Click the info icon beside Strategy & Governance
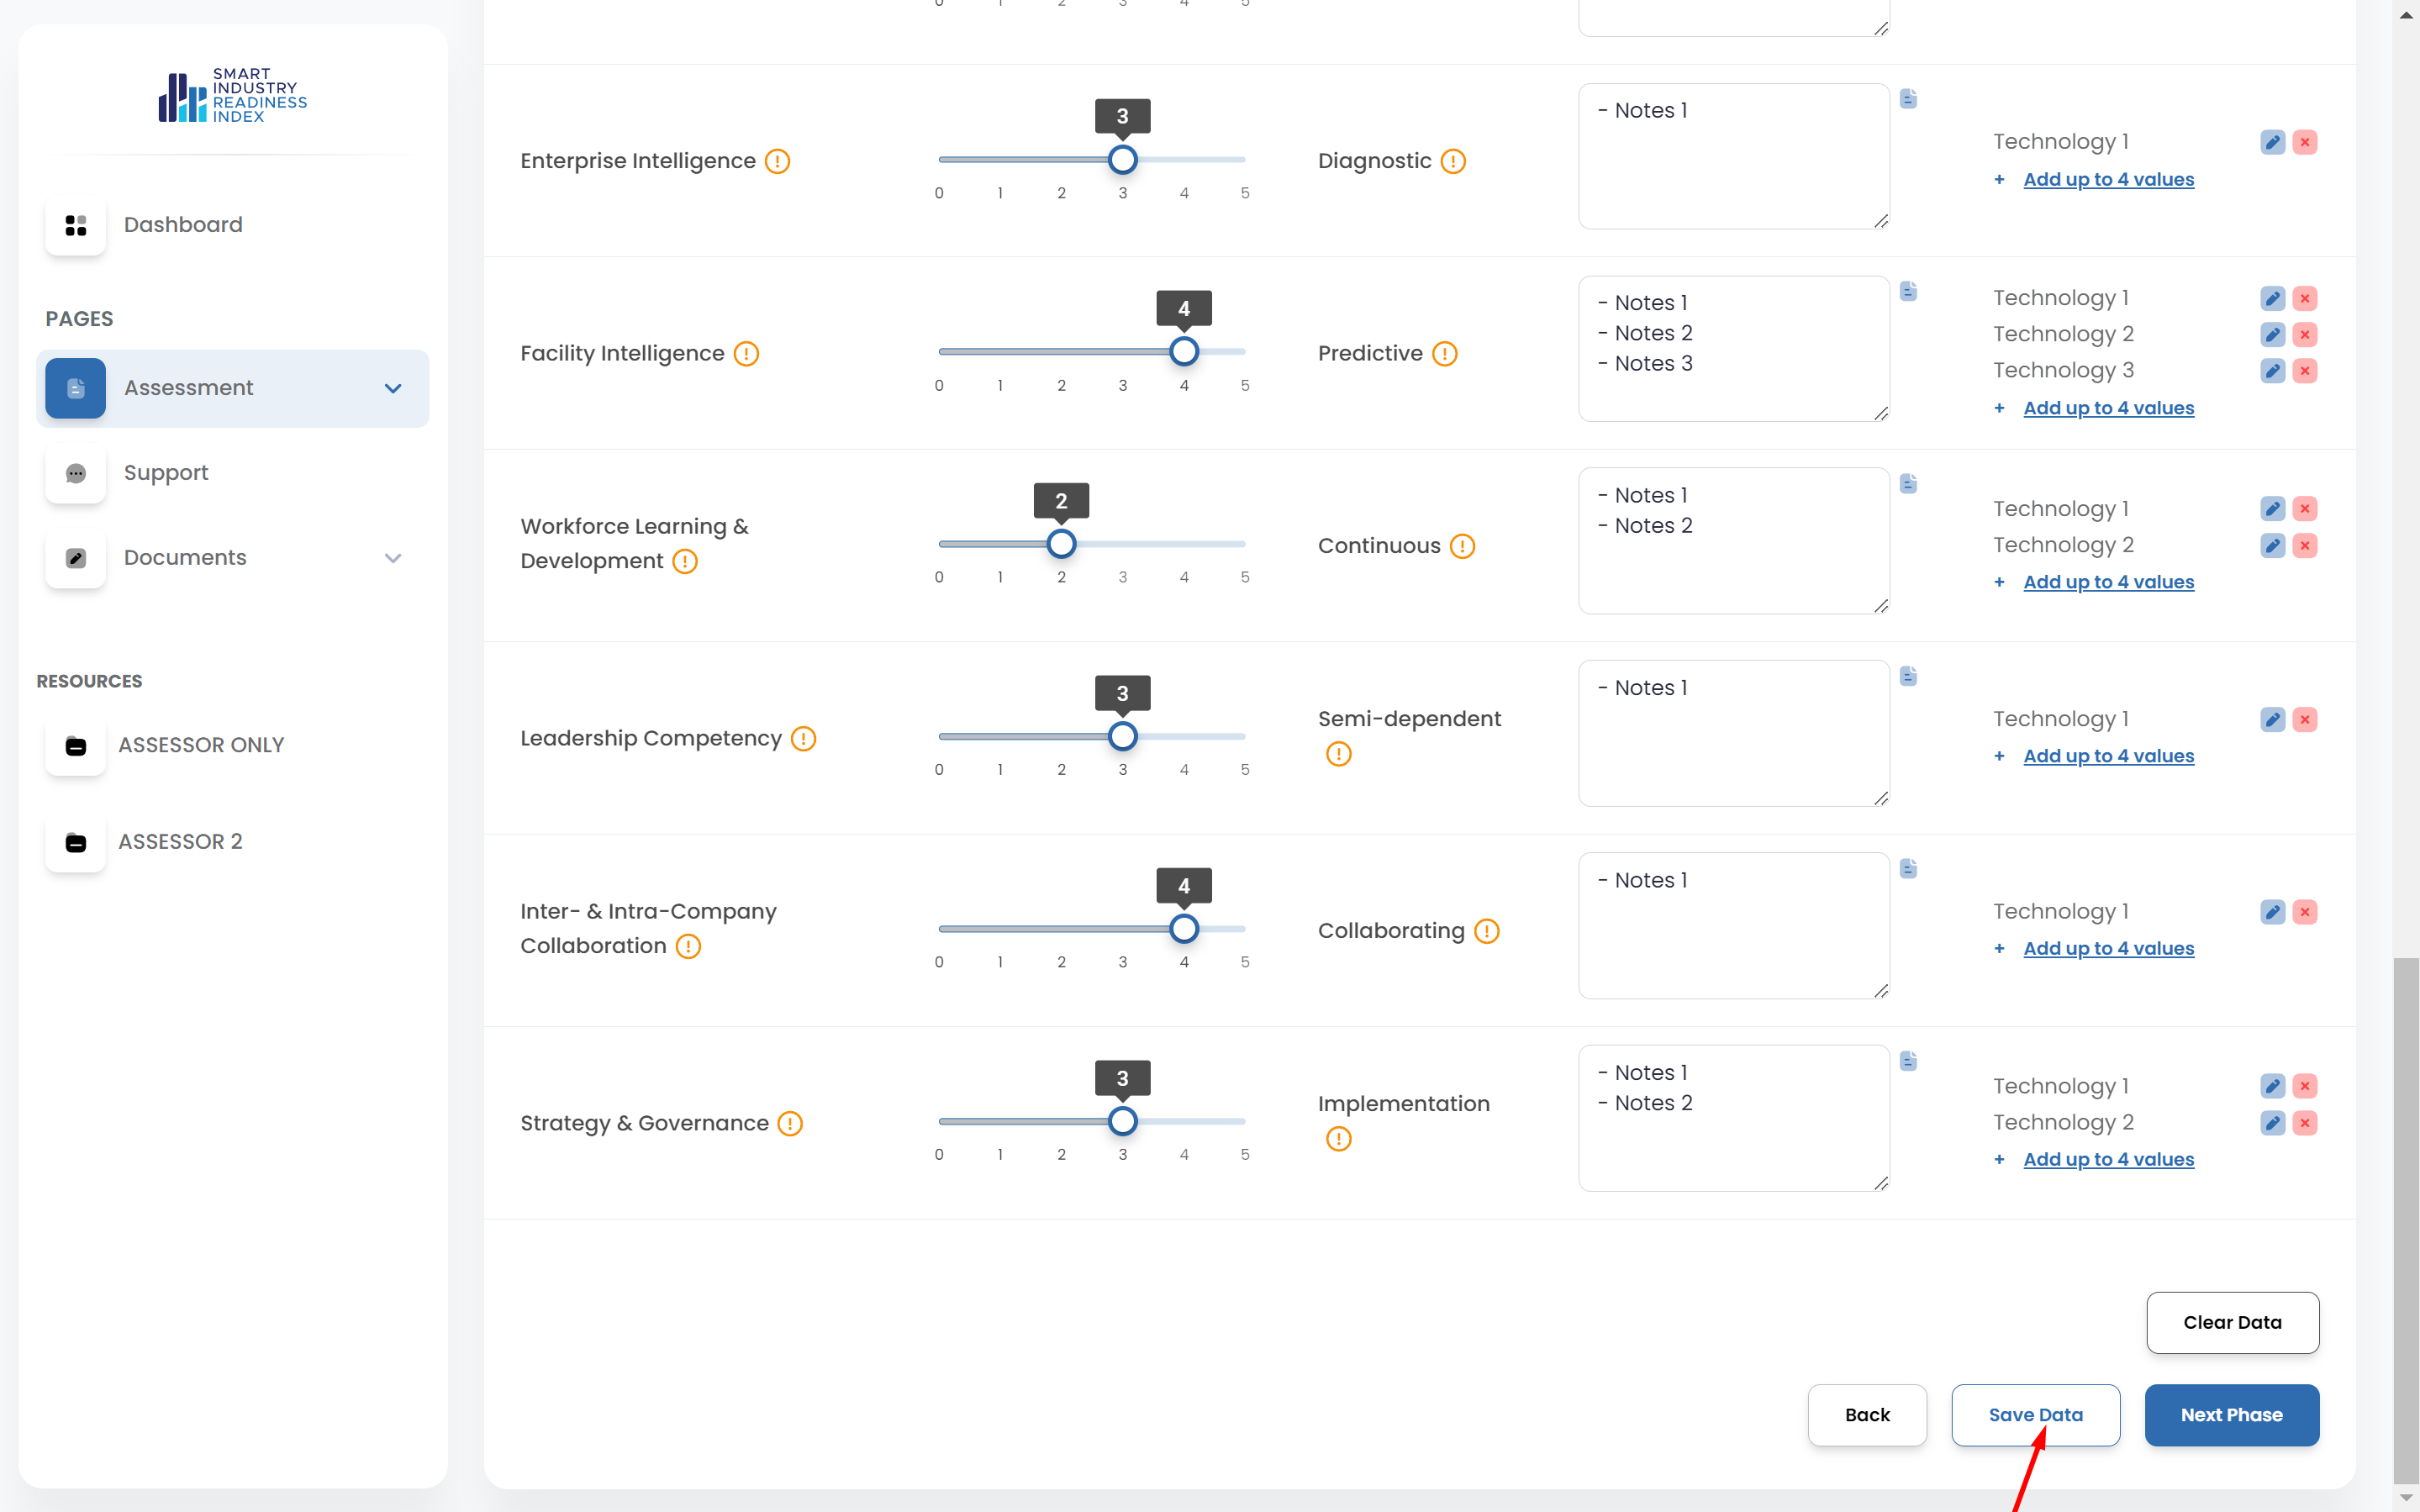This screenshot has height=1512, width=2420. point(790,1124)
